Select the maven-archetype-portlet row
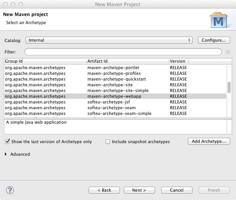 115,68
